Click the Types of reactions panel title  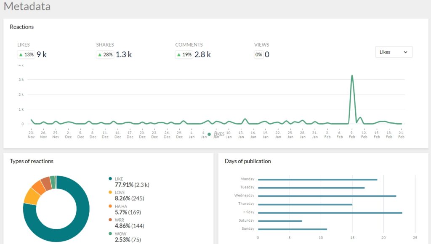coord(32,161)
